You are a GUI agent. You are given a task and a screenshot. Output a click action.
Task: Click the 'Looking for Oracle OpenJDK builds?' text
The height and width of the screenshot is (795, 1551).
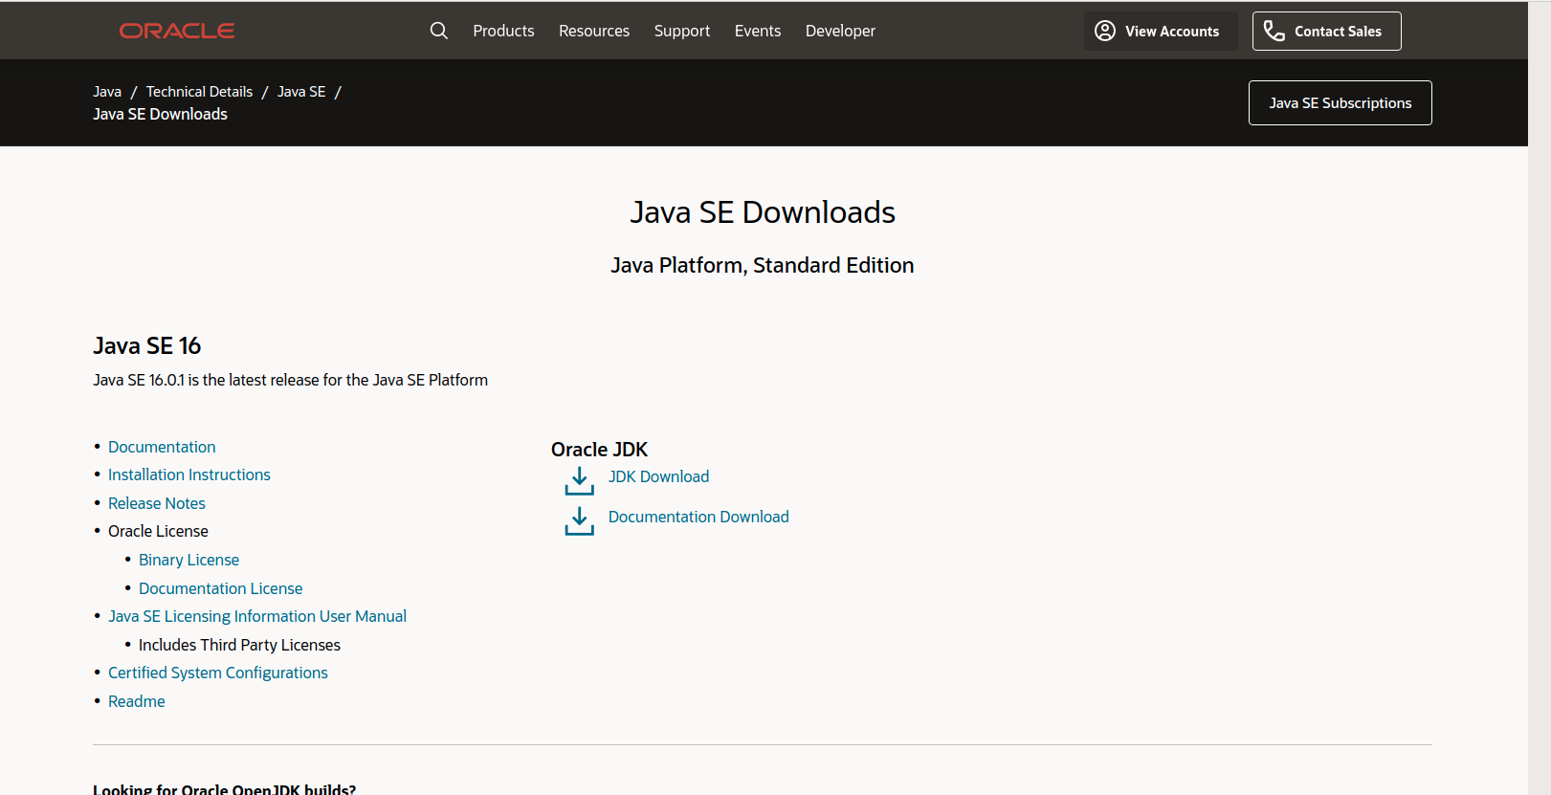[224, 789]
